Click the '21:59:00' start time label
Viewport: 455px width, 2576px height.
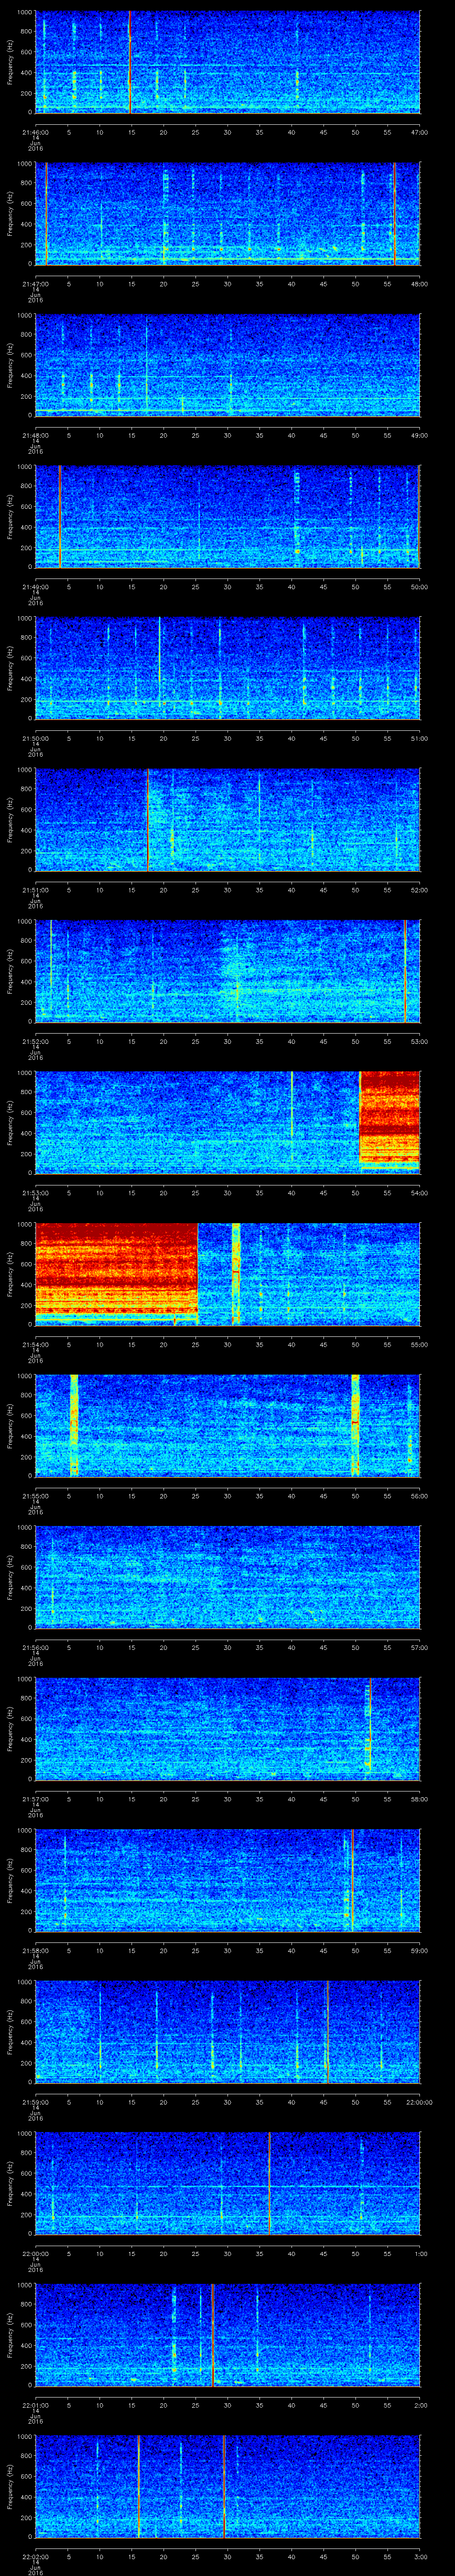(35, 2102)
